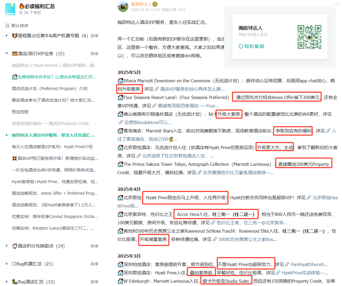Viewport: 342px width, 286px height.
Task: Click 排序 next to Bug机票汇总
Action: pyautogui.click(x=94, y=264)
